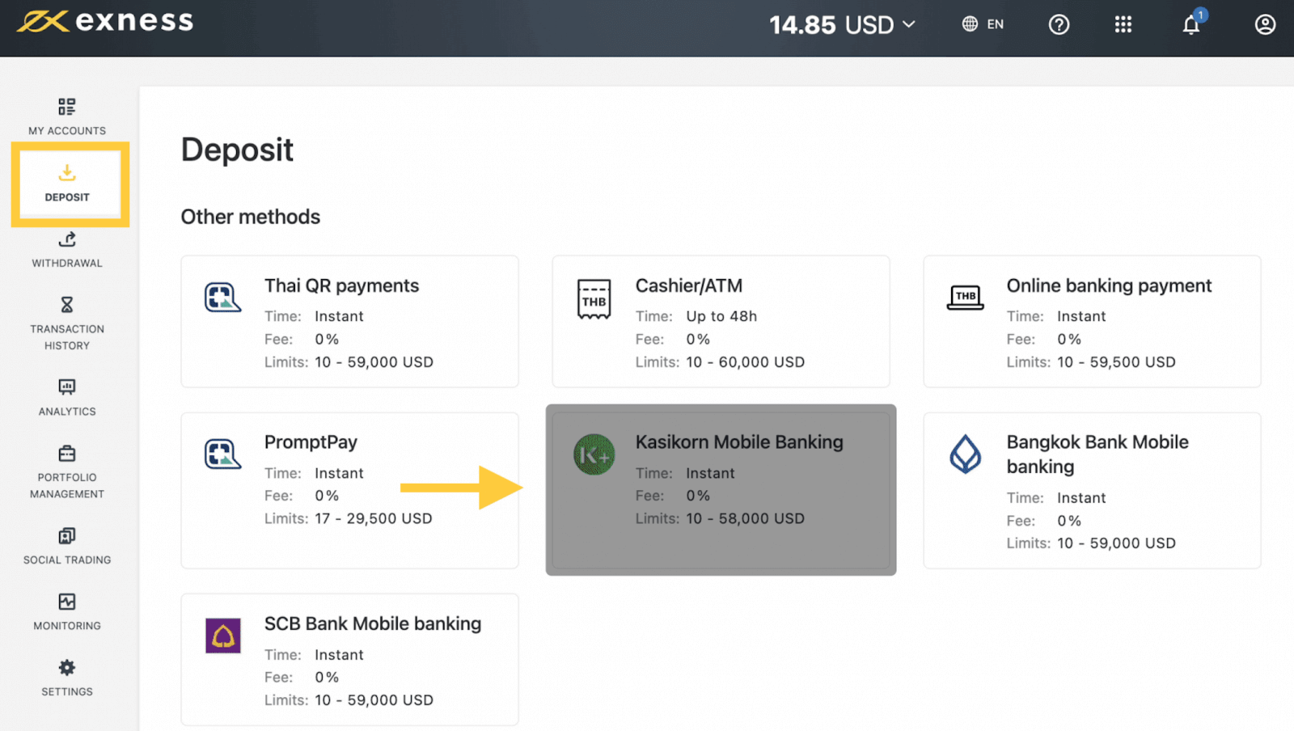Open ANALYTICS menu label
The width and height of the screenshot is (1294, 731).
pos(67,412)
